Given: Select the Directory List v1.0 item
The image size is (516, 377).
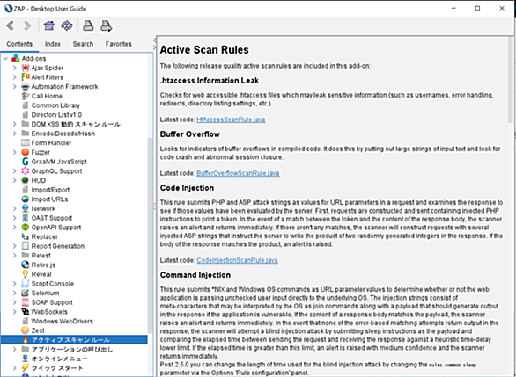Looking at the screenshot, I should click(x=56, y=114).
